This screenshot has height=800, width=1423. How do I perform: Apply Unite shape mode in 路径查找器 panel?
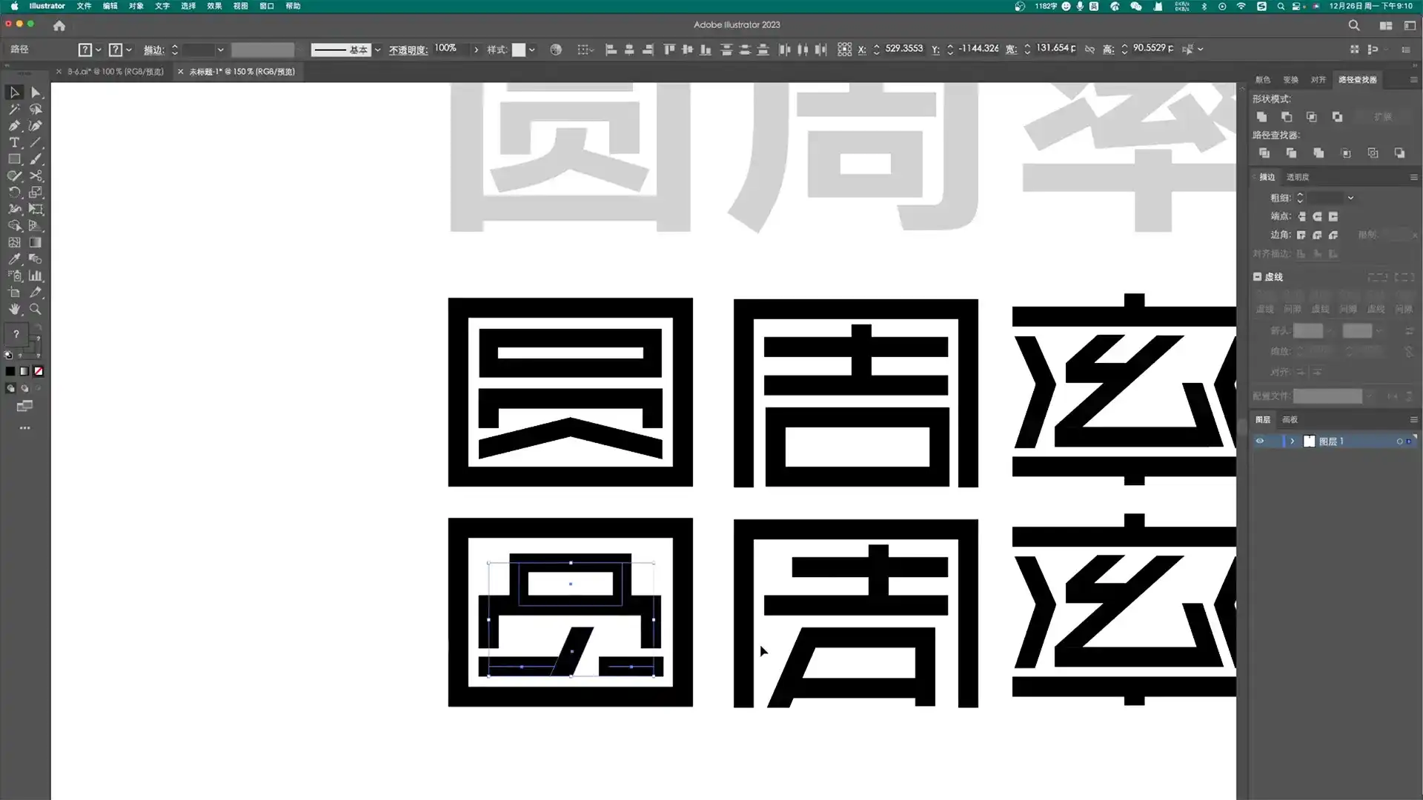click(x=1261, y=117)
